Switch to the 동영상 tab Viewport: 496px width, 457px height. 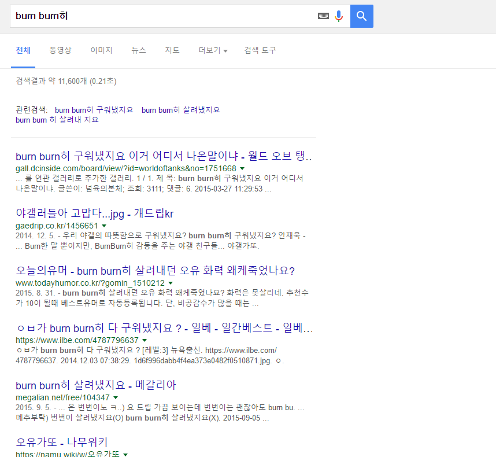pyautogui.click(x=61, y=50)
